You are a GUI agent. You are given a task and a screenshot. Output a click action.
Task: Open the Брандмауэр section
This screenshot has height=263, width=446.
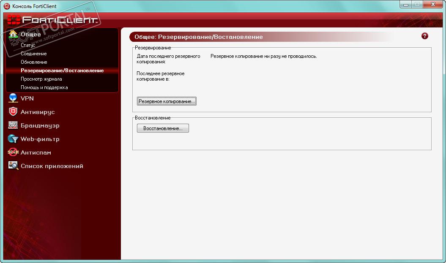[x=40, y=125]
